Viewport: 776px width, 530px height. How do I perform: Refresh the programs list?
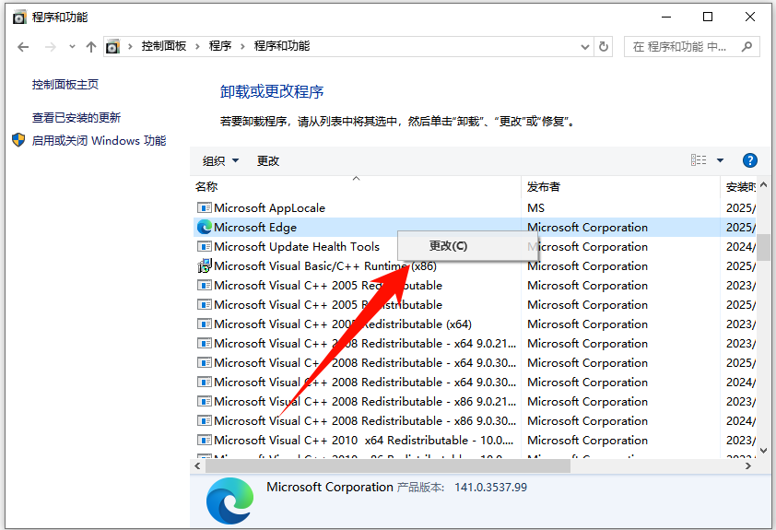tap(604, 46)
